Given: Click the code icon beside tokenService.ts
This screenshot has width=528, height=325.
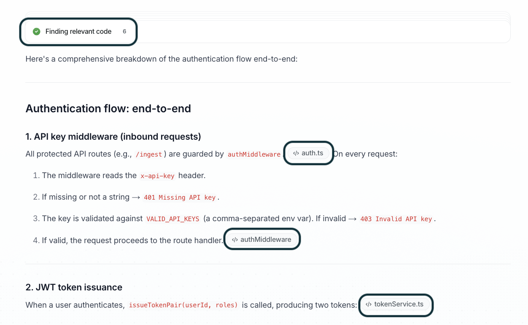Looking at the screenshot, I should [369, 304].
